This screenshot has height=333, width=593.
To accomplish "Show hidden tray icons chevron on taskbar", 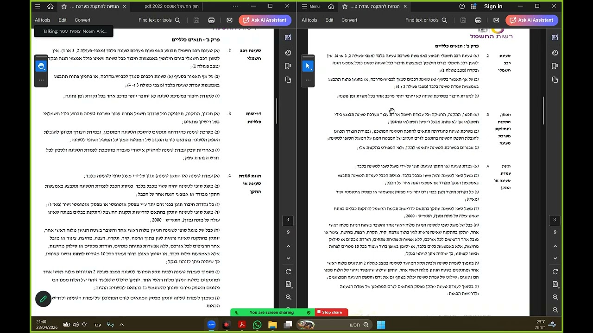I will 121,325.
